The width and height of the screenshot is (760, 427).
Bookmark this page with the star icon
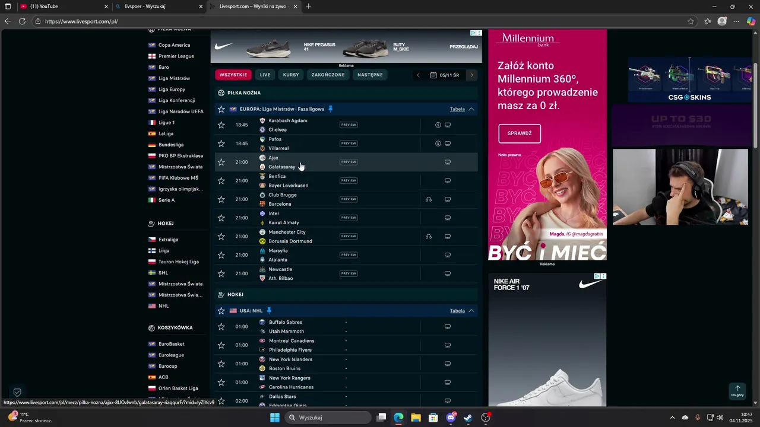[x=691, y=21]
